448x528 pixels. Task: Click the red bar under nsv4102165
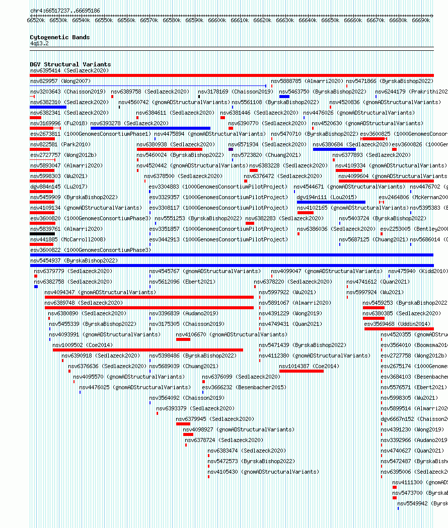(306, 213)
